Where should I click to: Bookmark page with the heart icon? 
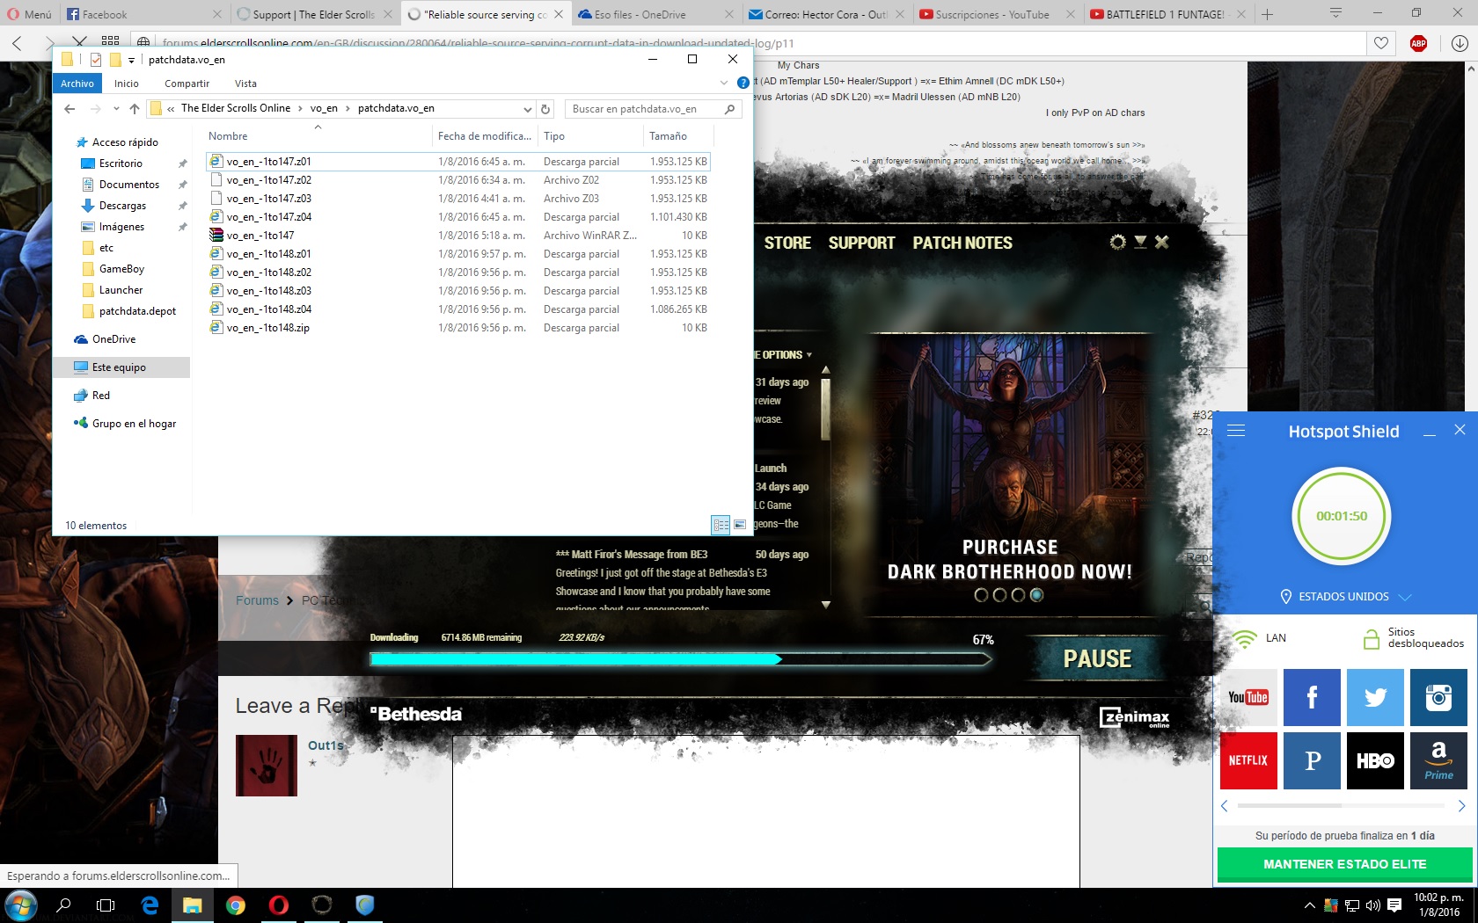[x=1381, y=43]
